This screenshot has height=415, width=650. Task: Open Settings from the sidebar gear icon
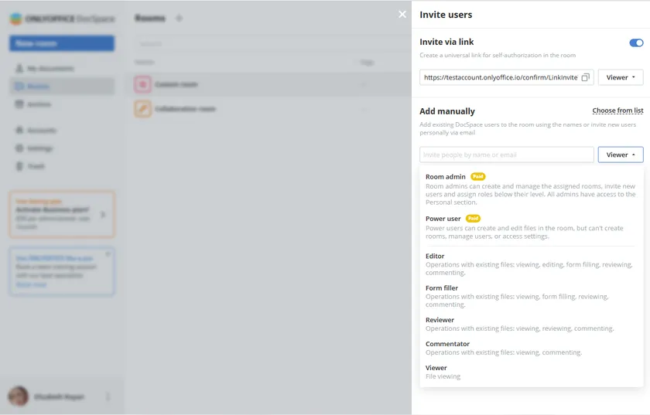point(19,148)
